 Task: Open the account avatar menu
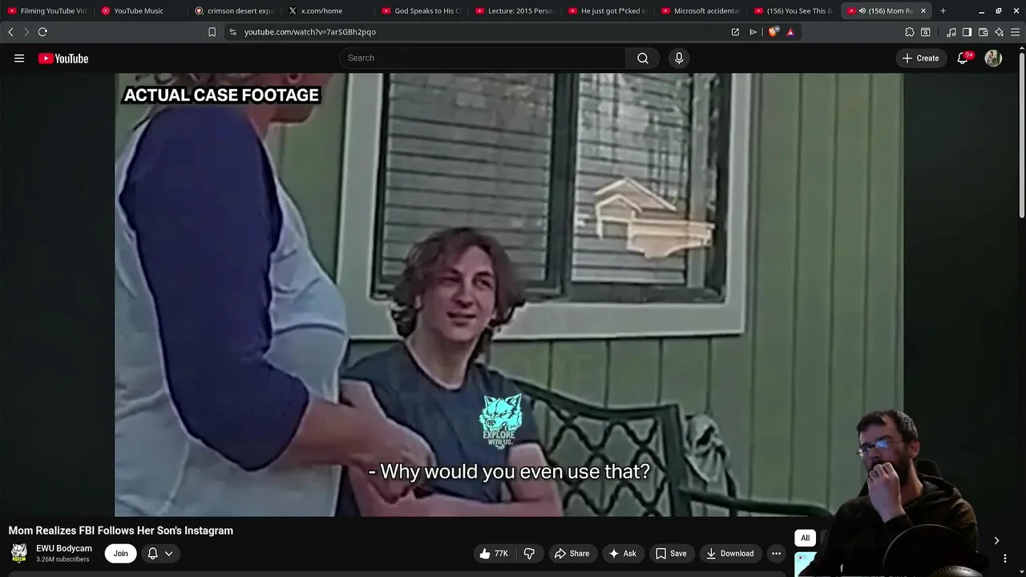993,58
